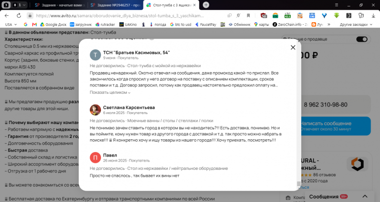Click the green download arrow extension

(336, 15)
